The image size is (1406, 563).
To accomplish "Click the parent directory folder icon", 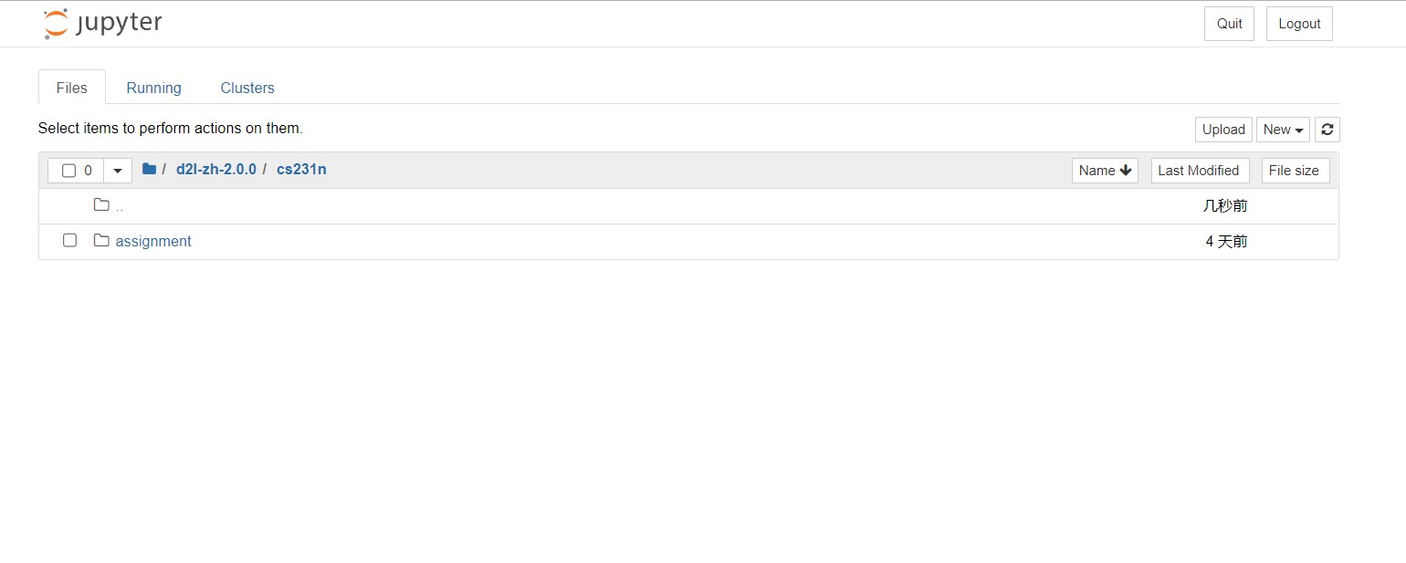I will point(101,205).
